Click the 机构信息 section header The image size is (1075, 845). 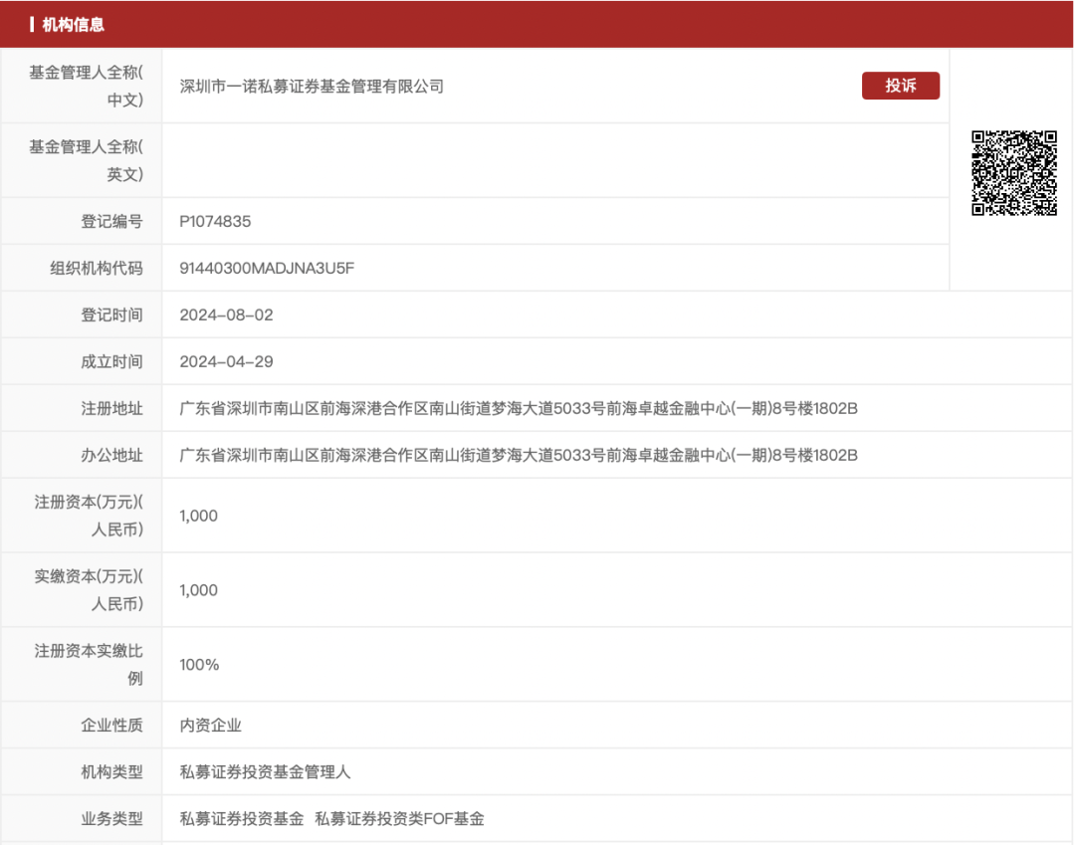74,24
